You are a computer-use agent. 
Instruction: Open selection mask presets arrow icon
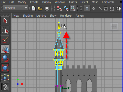tap(81, 8)
